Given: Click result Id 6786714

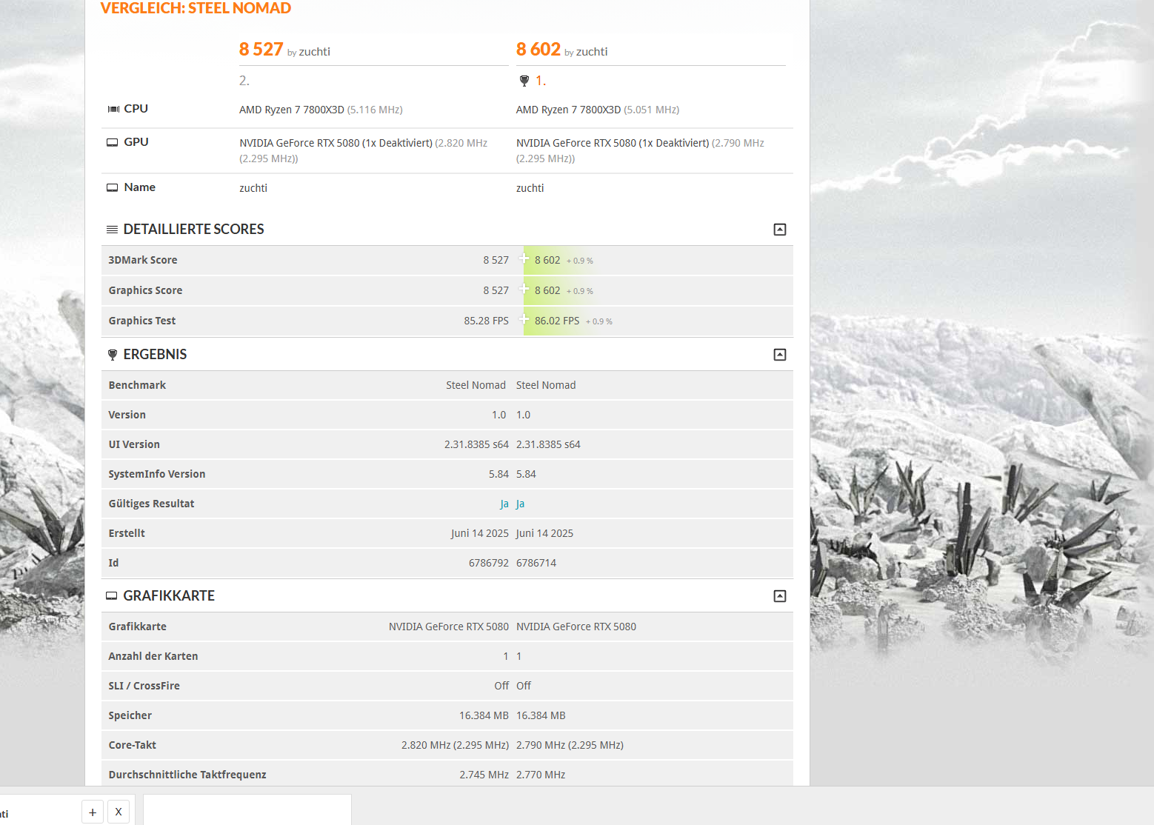Looking at the screenshot, I should point(536,563).
